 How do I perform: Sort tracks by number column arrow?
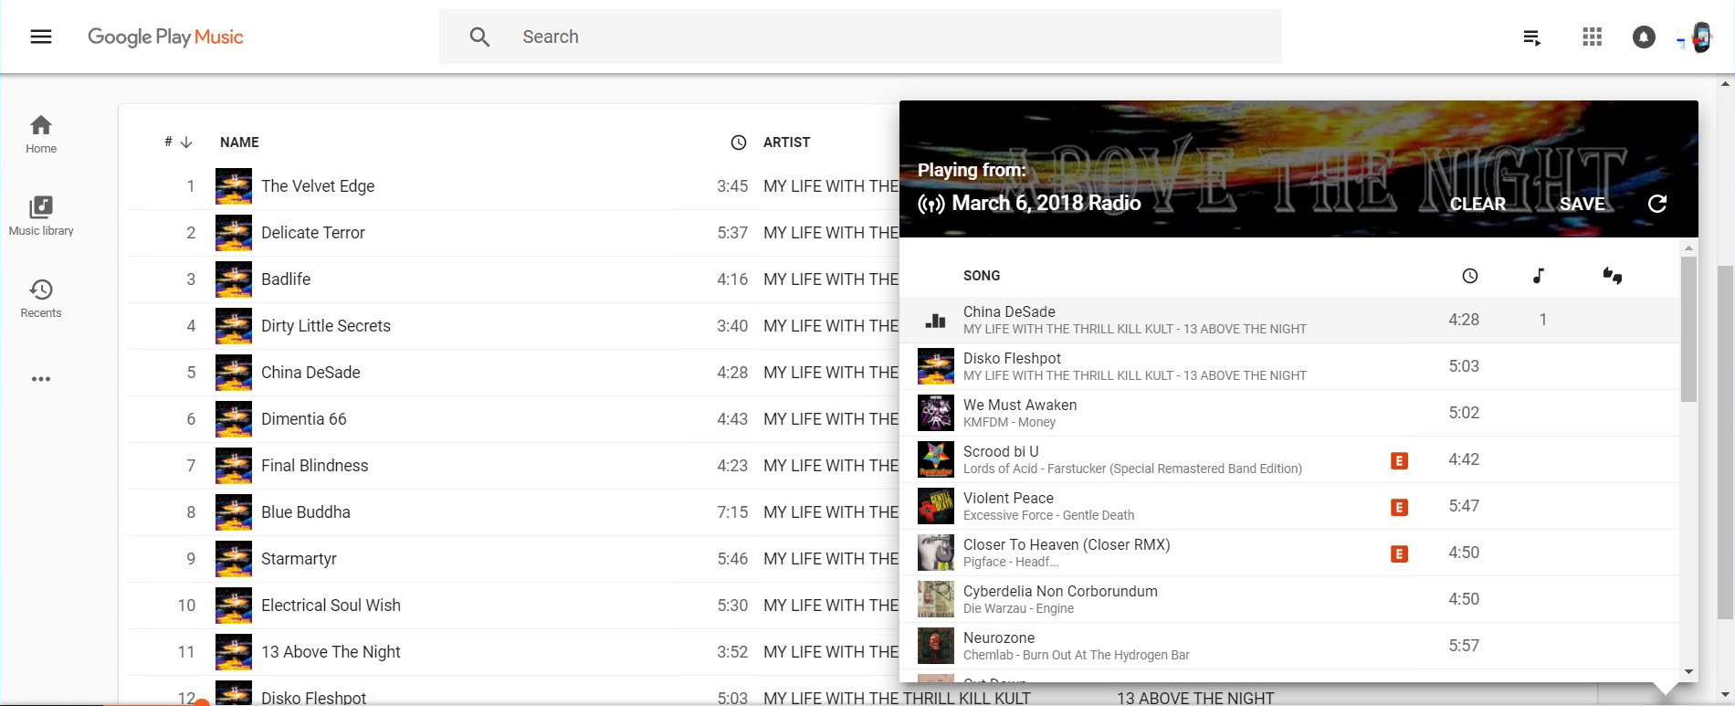[x=186, y=142]
